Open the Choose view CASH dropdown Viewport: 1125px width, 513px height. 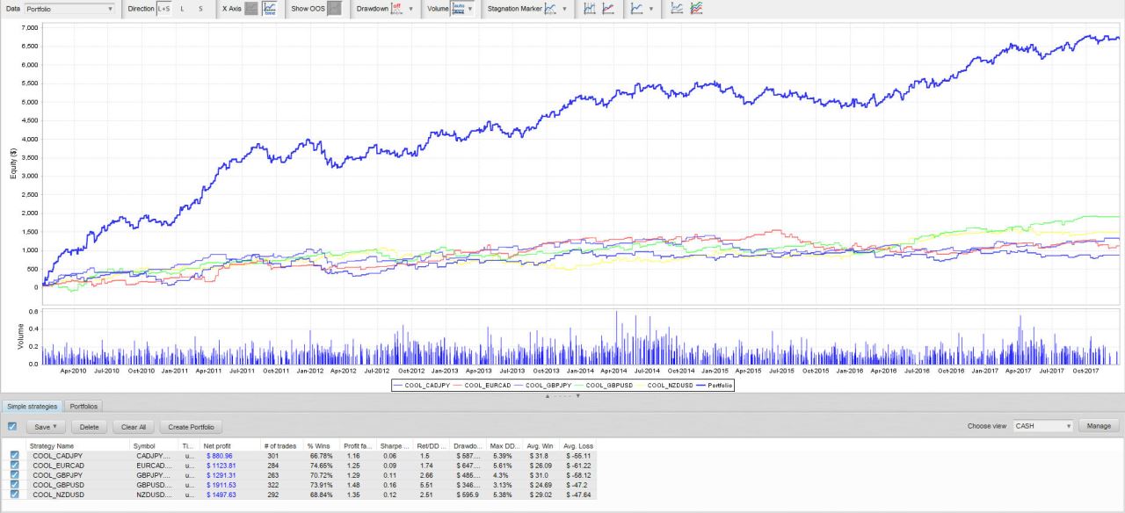tap(1042, 426)
